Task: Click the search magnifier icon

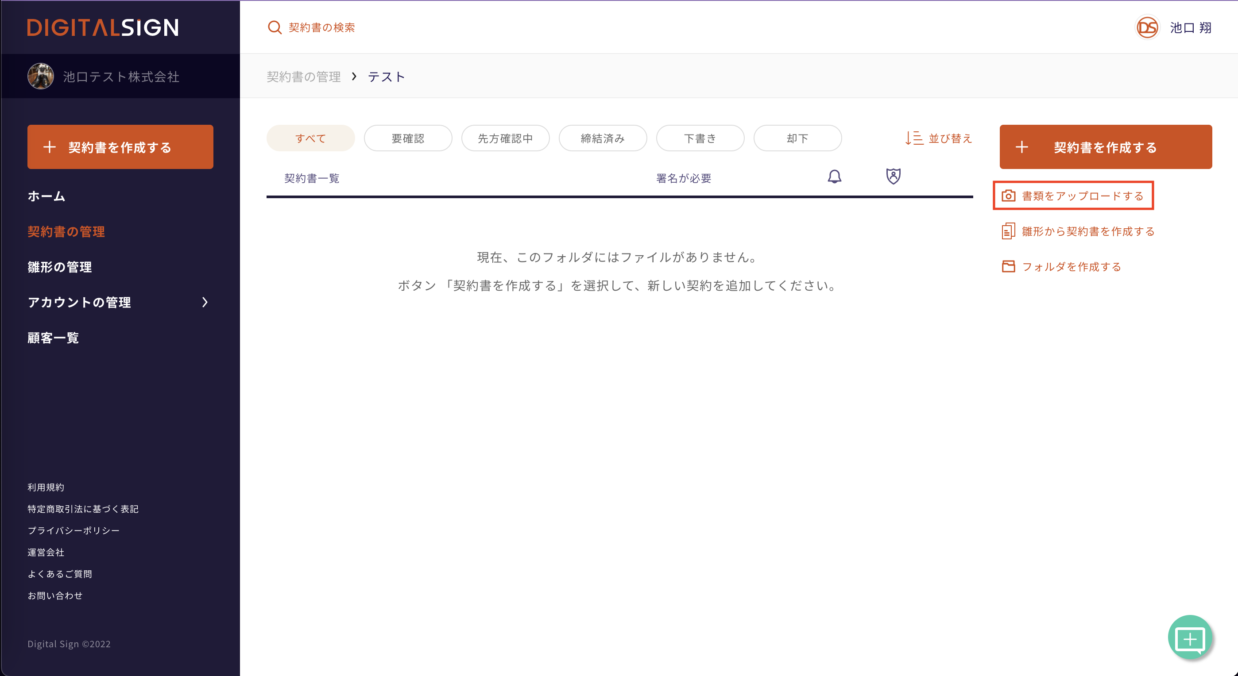Action: click(274, 27)
